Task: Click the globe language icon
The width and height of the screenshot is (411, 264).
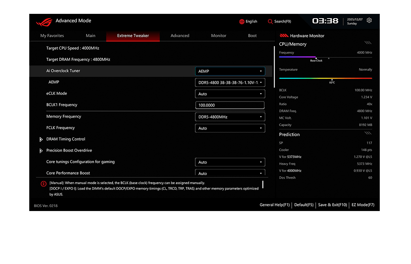Action: point(242,21)
